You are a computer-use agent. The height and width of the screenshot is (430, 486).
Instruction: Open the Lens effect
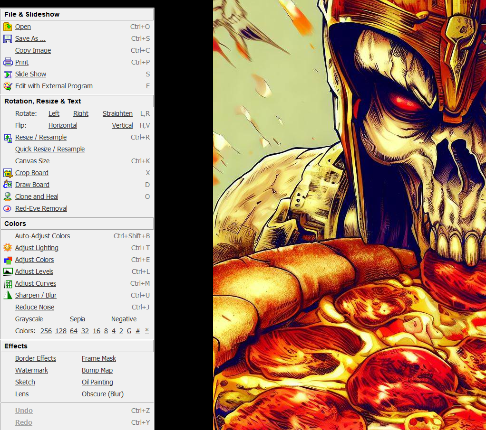[22, 394]
